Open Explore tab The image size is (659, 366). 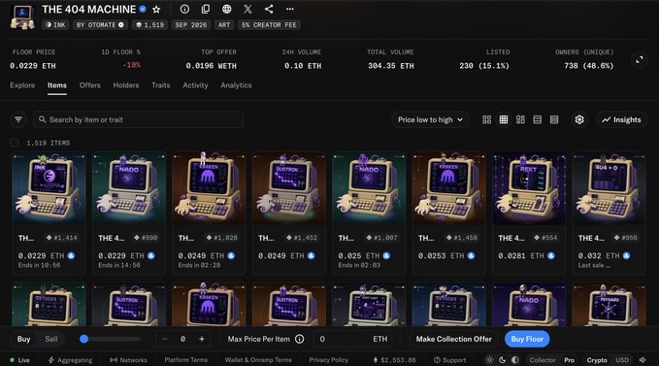(22, 85)
